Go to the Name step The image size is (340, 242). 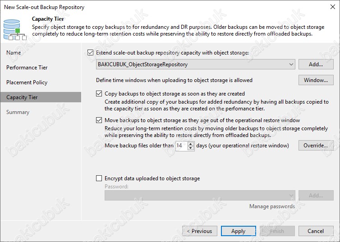(14, 53)
